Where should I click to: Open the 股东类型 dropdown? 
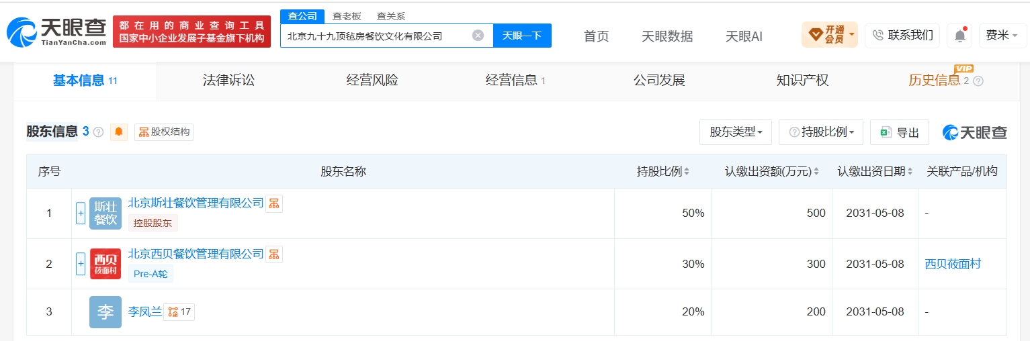[736, 132]
